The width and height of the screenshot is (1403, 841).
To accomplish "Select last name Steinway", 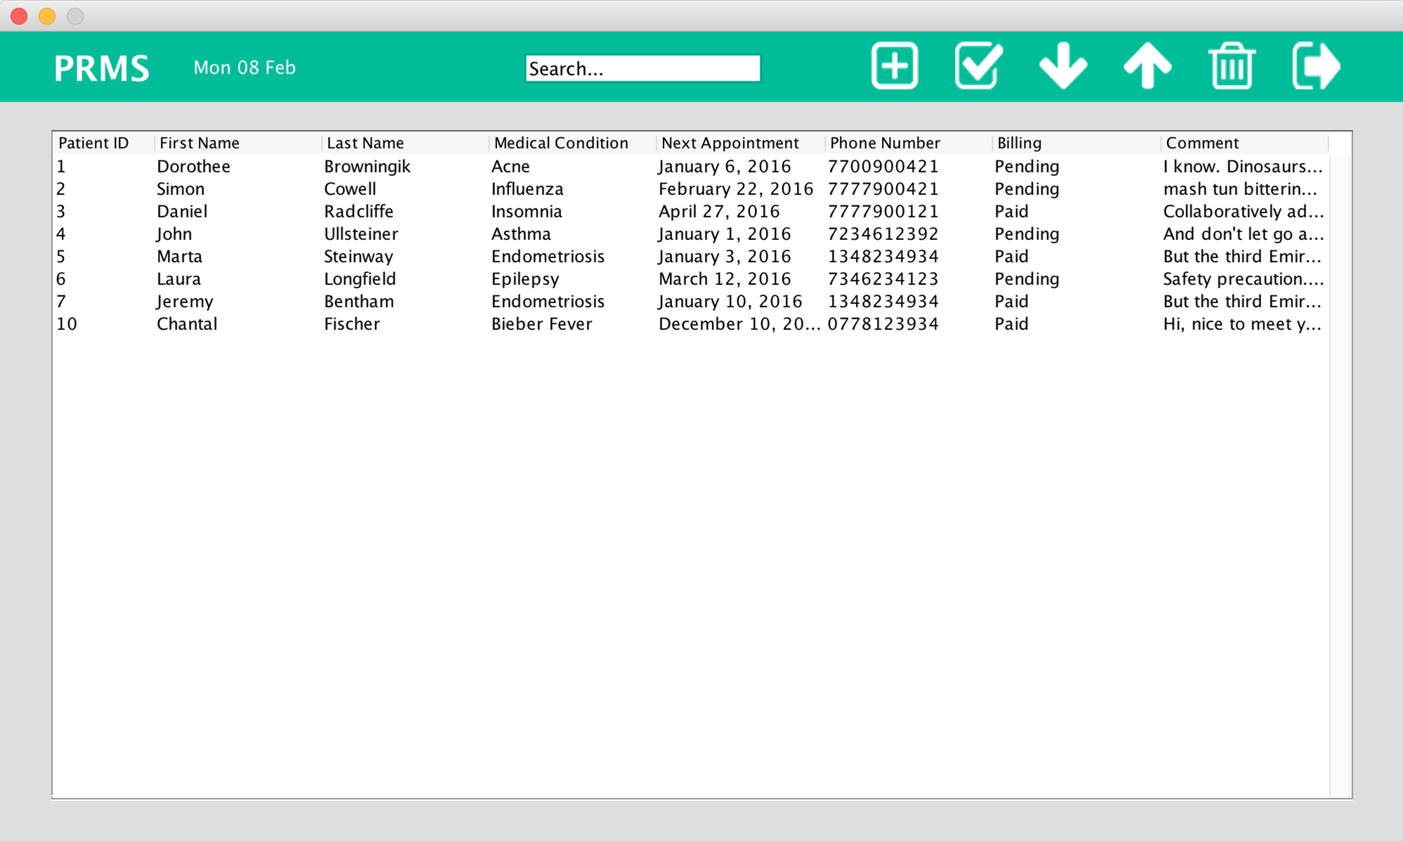I will pyautogui.click(x=358, y=257).
